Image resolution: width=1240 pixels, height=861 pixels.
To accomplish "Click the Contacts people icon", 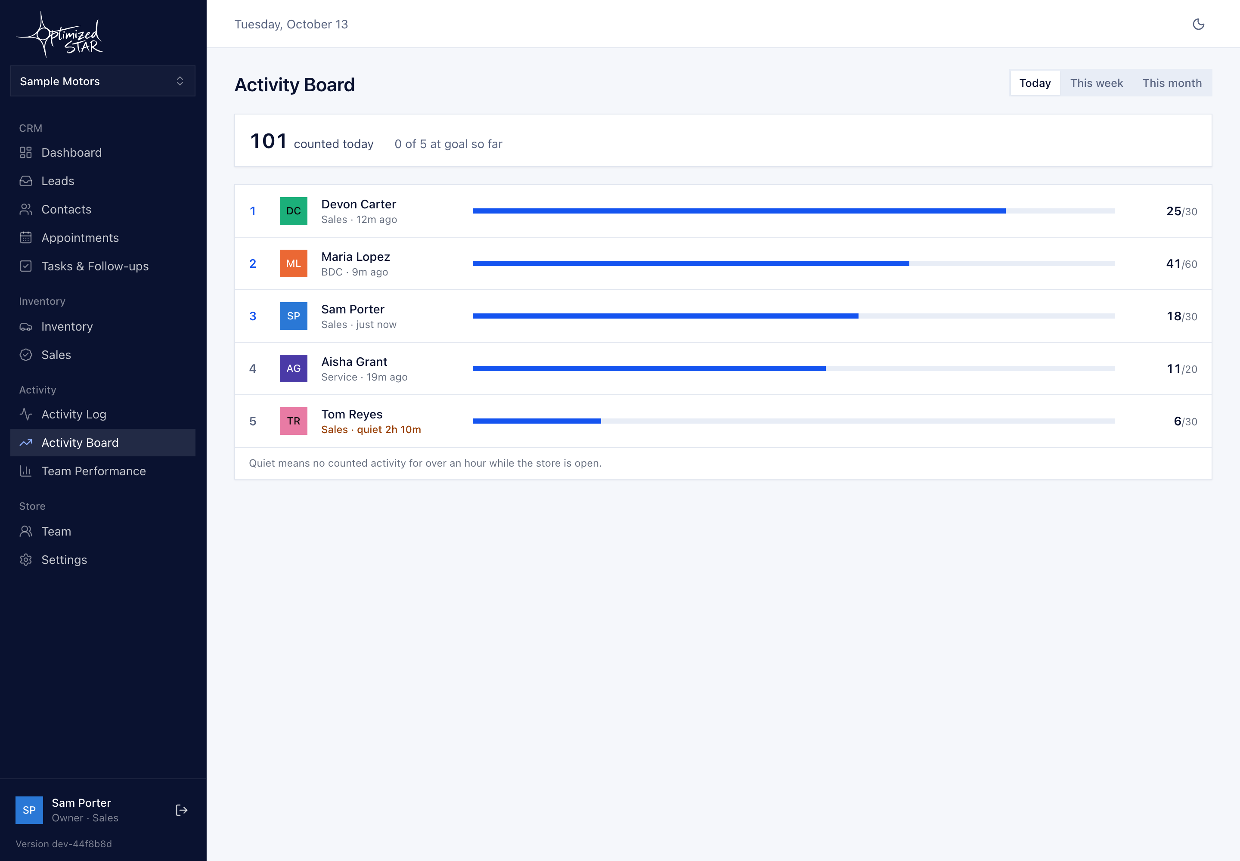I will [x=26, y=209].
